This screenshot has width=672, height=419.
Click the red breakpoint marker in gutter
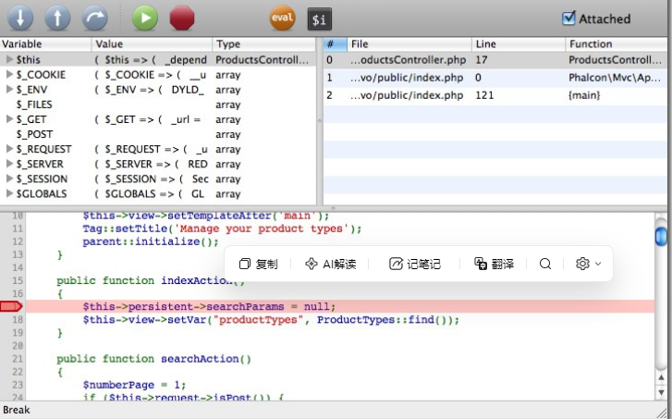pos(11,306)
